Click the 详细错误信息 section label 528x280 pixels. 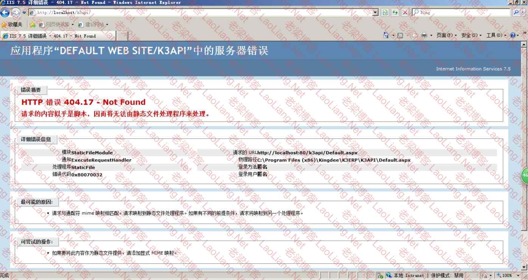pos(36,139)
